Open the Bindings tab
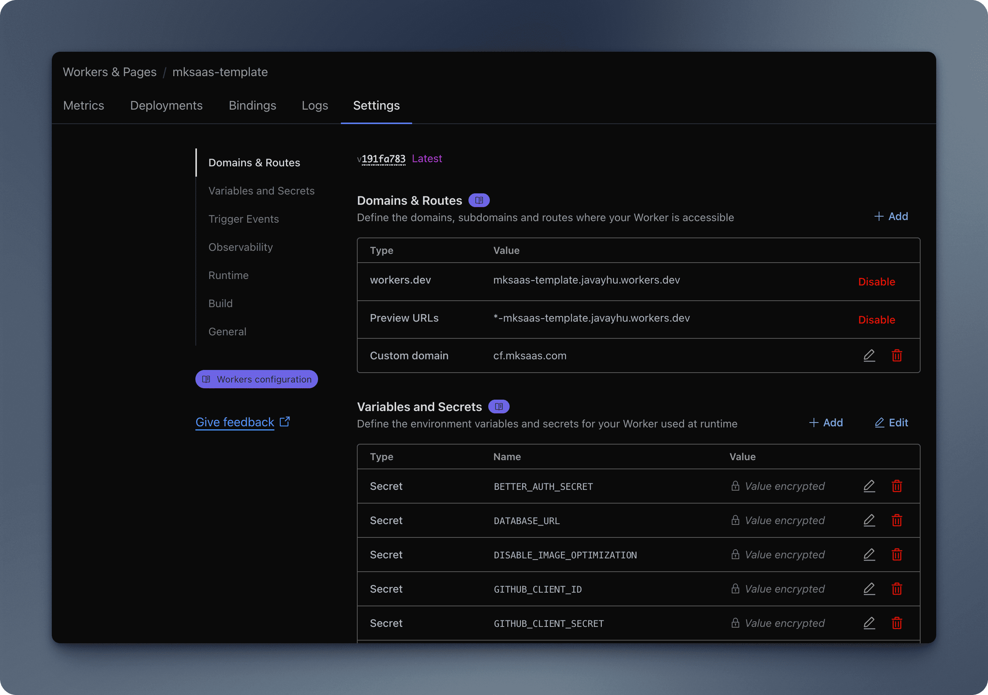Viewport: 988px width, 695px height. click(x=252, y=105)
